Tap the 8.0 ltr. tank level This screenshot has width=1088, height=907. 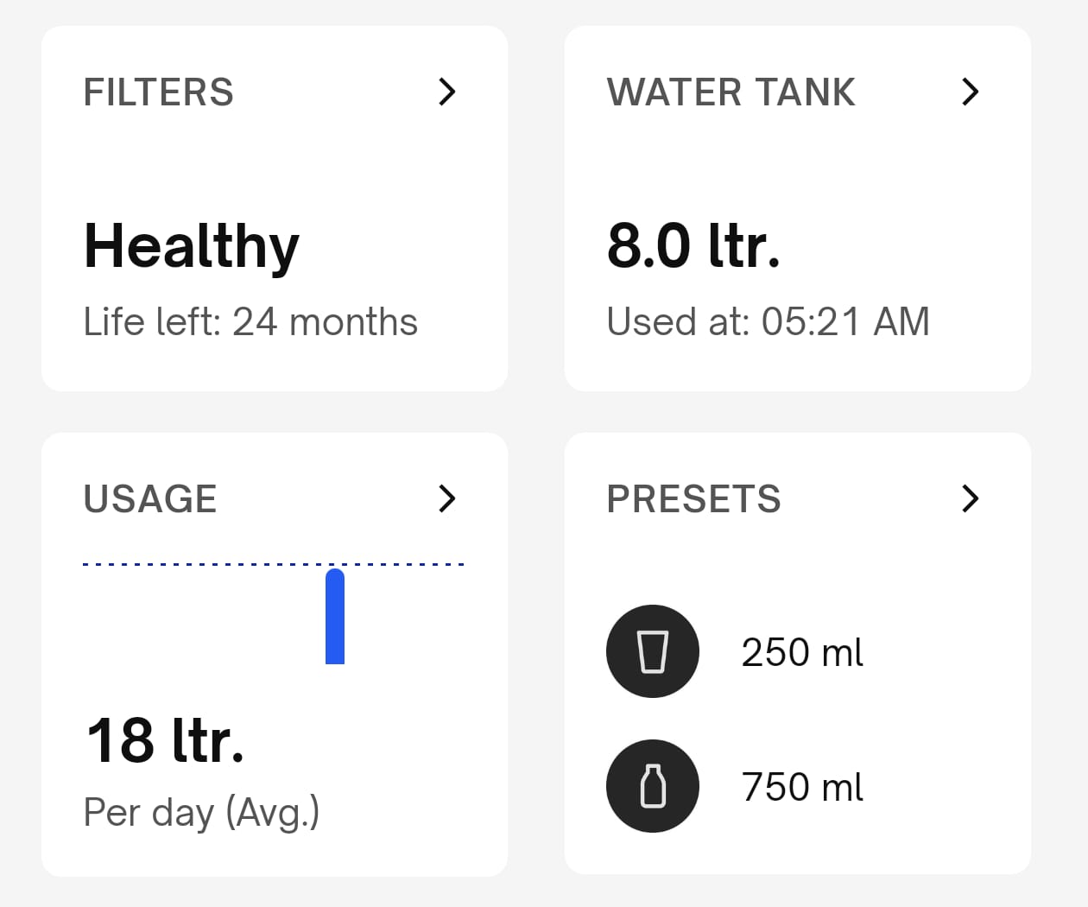tap(693, 245)
